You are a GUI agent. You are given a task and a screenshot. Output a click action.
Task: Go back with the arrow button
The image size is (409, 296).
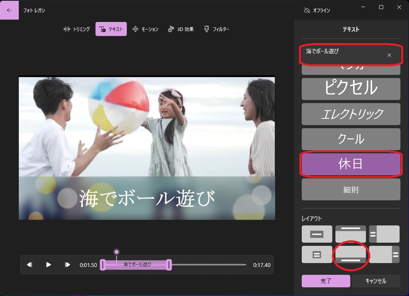(9, 10)
